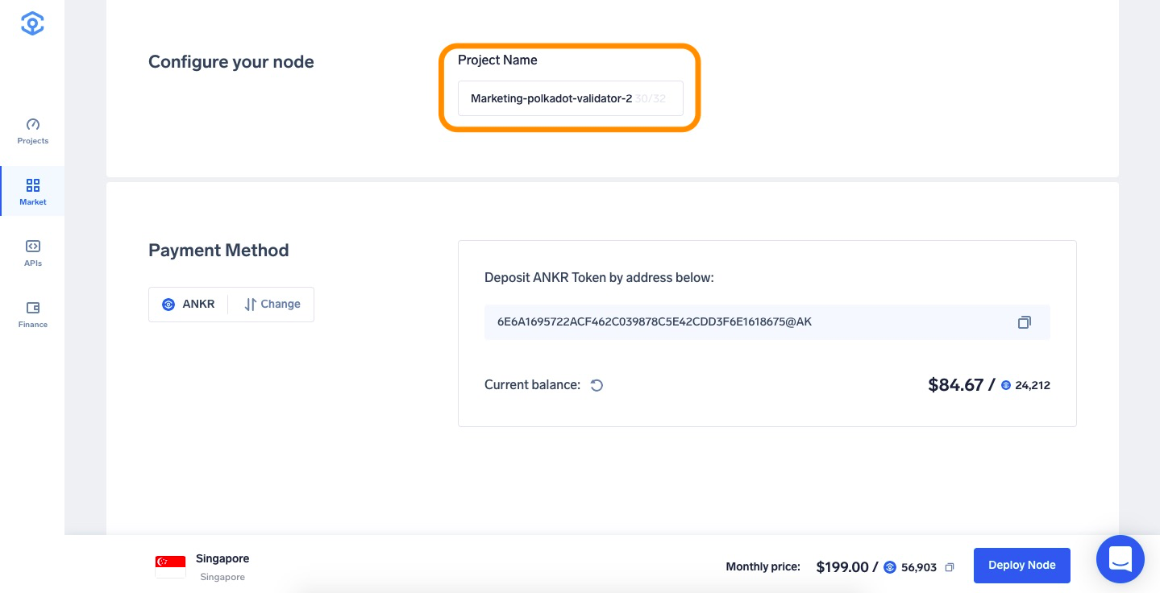Viewport: 1160px width, 593px height.
Task: Open the Intercom chat widget
Action: [1121, 559]
